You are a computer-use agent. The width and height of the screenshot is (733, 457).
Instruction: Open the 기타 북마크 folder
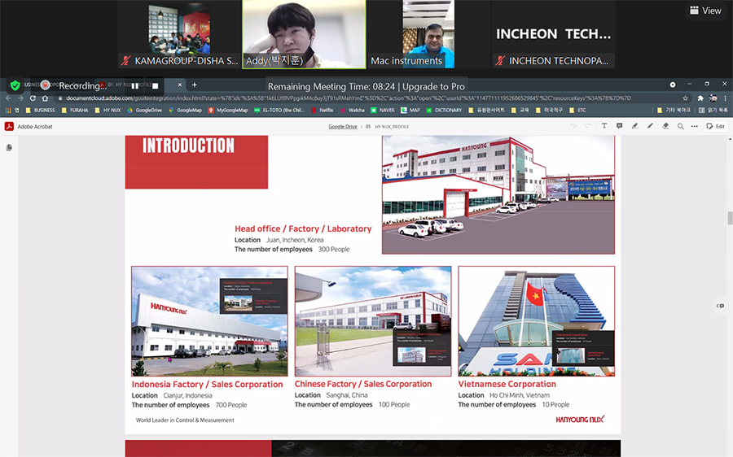[674, 110]
